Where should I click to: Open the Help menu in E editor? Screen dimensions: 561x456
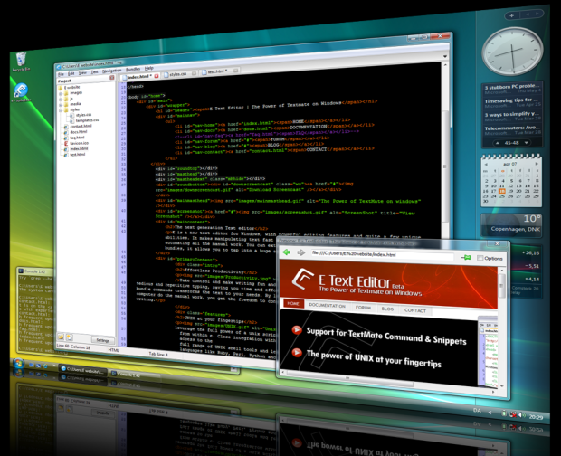[148, 68]
